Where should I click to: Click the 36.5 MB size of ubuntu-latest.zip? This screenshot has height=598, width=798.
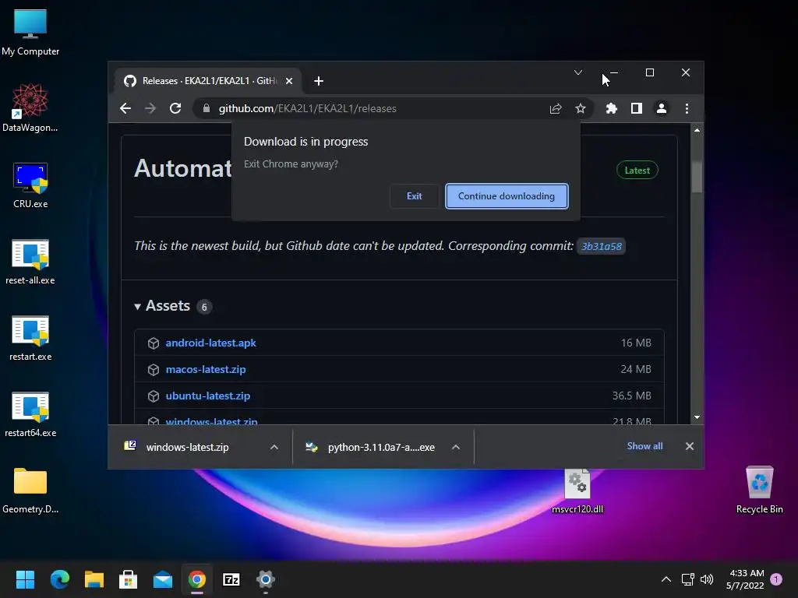(631, 396)
